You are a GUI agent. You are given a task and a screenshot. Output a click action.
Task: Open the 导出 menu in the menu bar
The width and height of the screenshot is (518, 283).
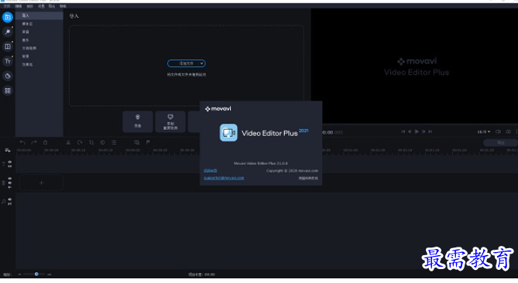pyautogui.click(x=52, y=6)
